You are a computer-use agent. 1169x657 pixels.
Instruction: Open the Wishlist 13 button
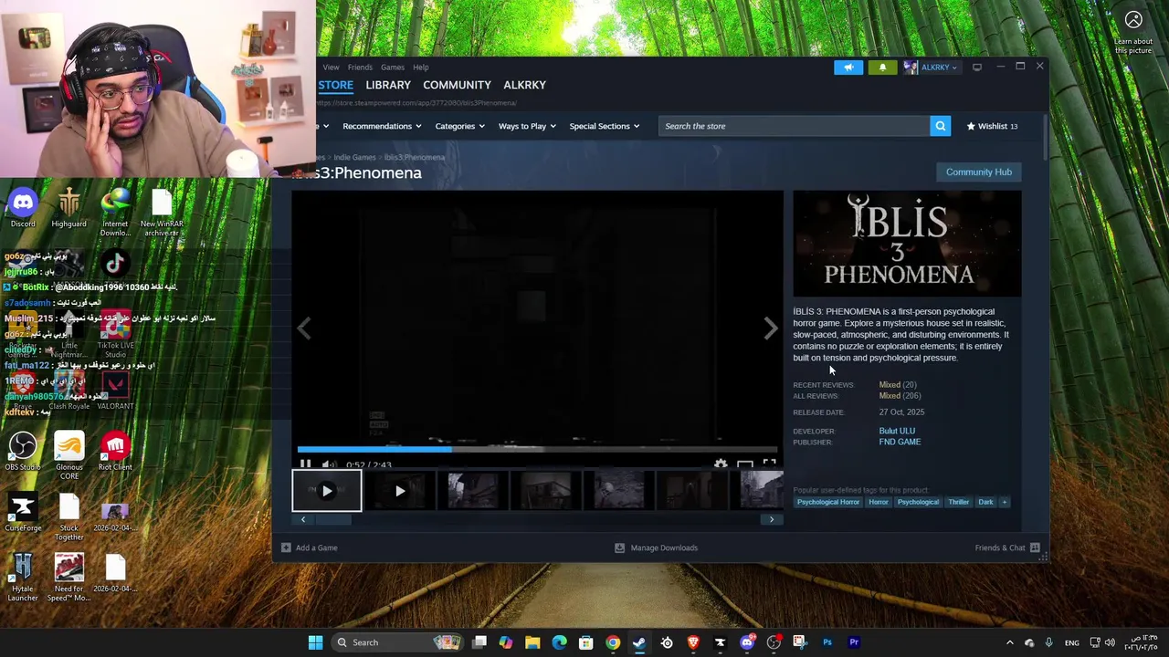[992, 126]
